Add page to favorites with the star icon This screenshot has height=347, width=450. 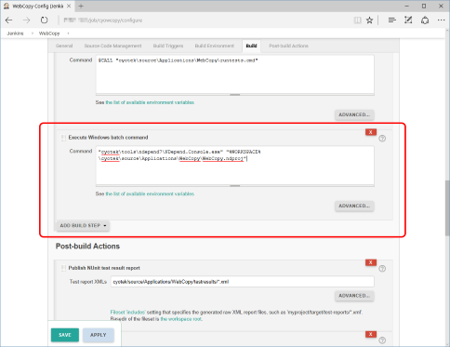[x=369, y=20]
